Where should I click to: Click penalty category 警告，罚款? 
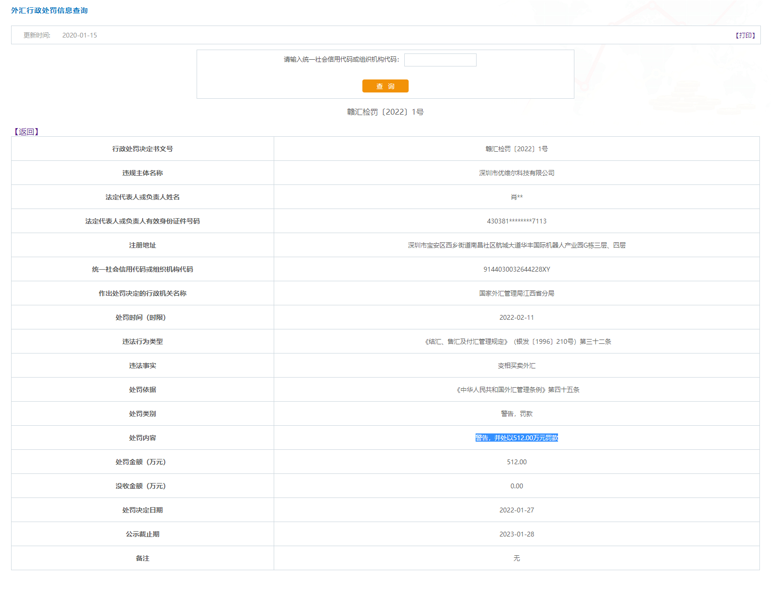click(517, 414)
